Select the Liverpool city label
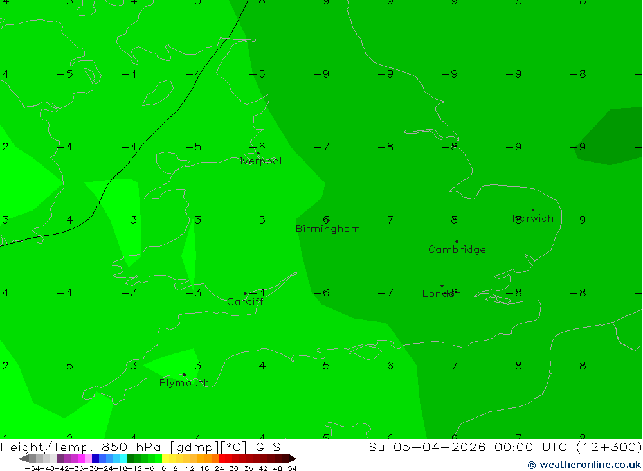This screenshot has width=643, height=471. click(258, 161)
